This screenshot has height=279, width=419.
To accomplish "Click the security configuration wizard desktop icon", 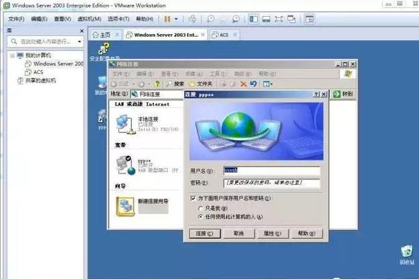I will pos(104,50).
